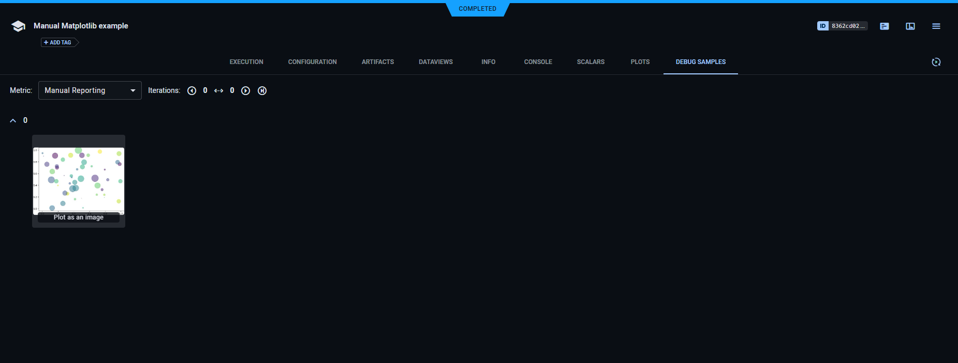View the CONSOLE tab
Viewport: 958px width, 363px height.
coord(538,62)
